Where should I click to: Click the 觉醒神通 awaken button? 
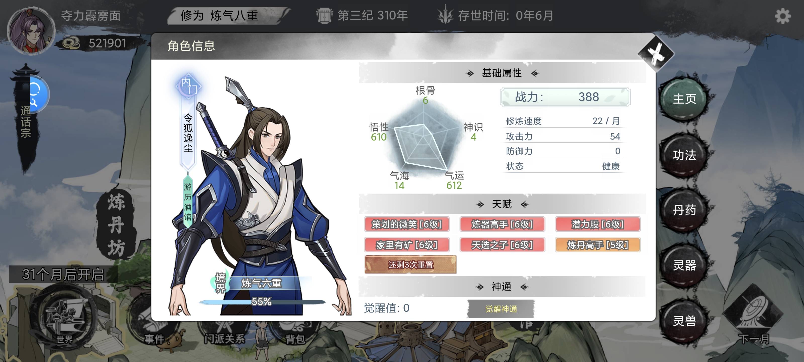501,309
